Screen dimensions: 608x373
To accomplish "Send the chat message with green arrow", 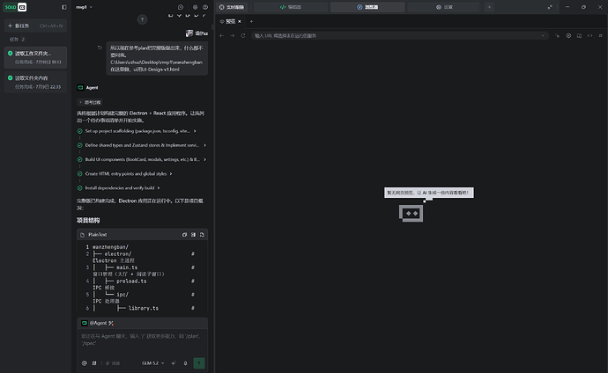I will pos(199,363).
